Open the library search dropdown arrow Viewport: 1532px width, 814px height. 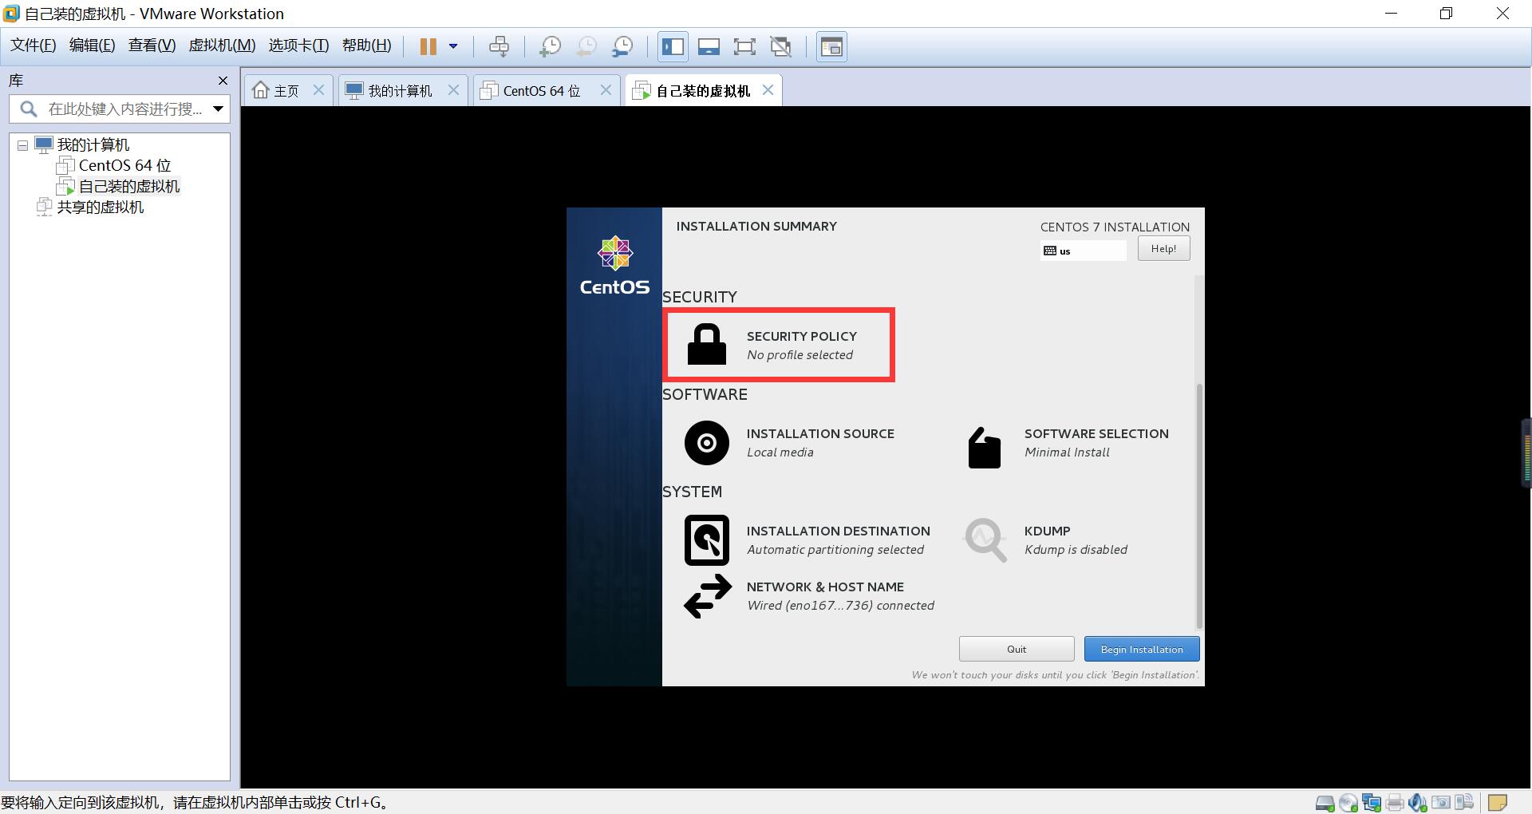pyautogui.click(x=218, y=109)
